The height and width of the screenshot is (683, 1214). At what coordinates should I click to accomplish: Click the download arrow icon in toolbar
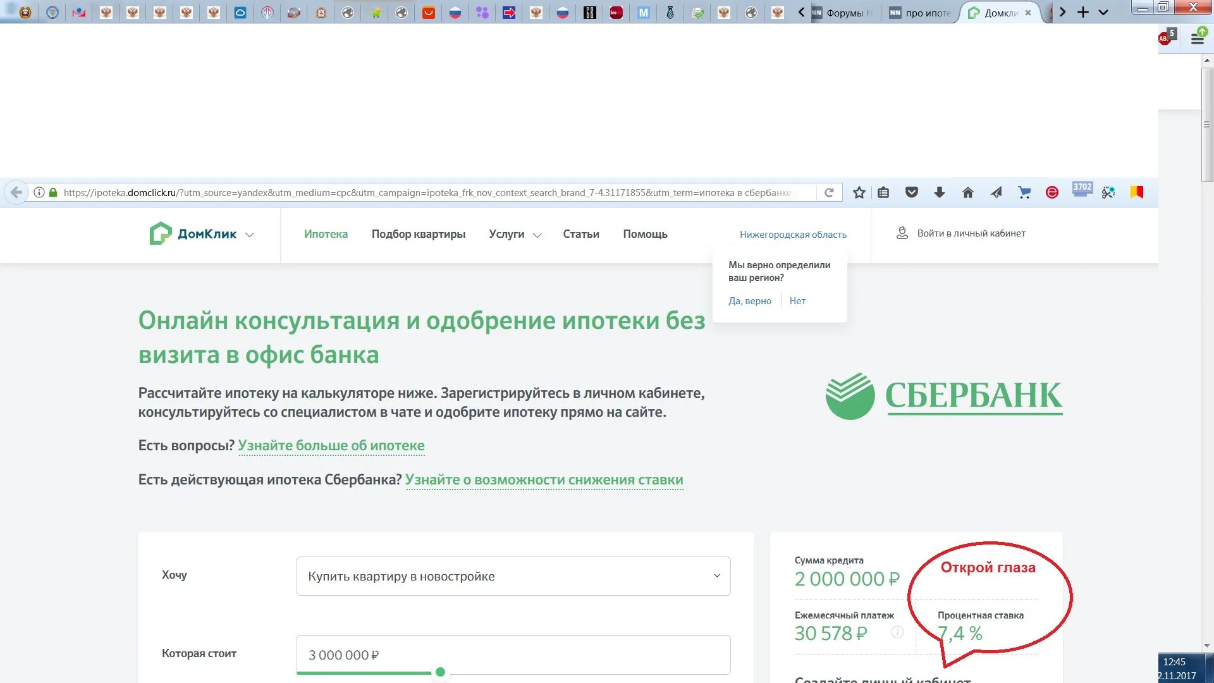pos(940,192)
